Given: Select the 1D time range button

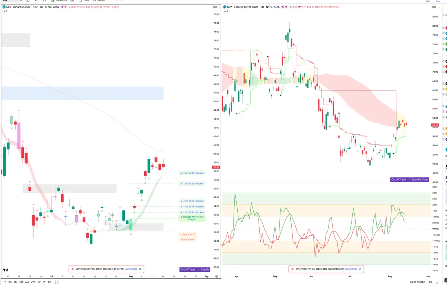Looking at the screenshot, I should pyautogui.click(x=5, y=282).
